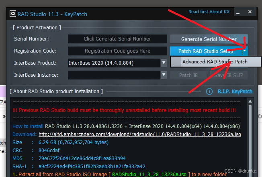The width and height of the screenshot is (262, 177).
Task: Click scrollbar up arrow in install notes
Action: click(250, 101)
